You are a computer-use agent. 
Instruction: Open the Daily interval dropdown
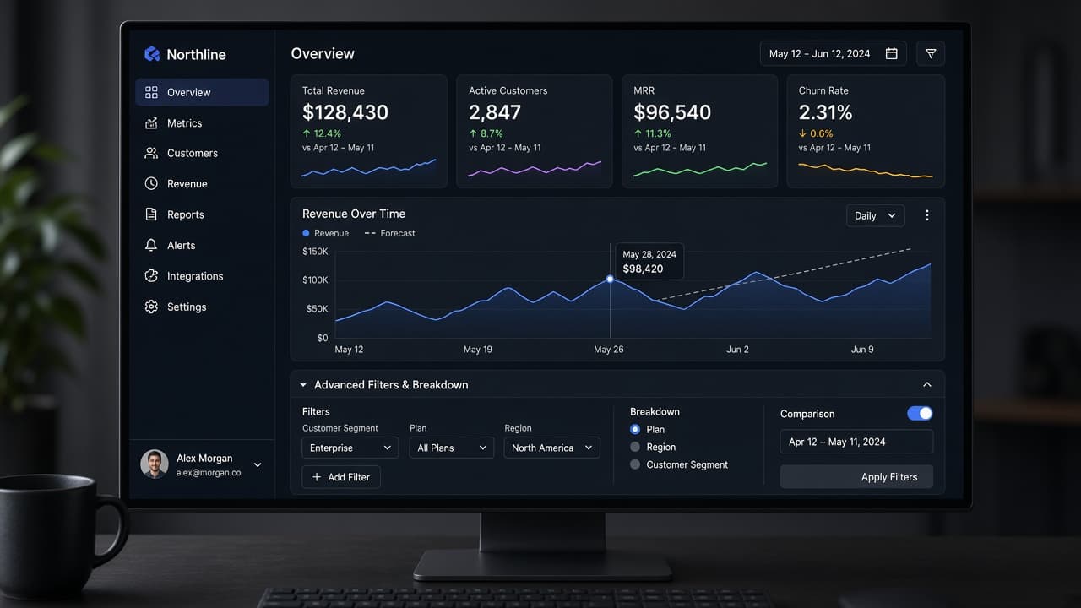tap(875, 215)
